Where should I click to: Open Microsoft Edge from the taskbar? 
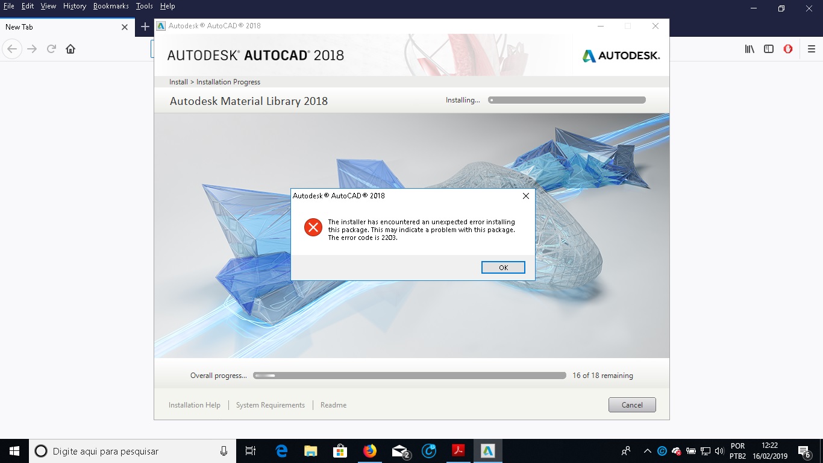coord(281,450)
